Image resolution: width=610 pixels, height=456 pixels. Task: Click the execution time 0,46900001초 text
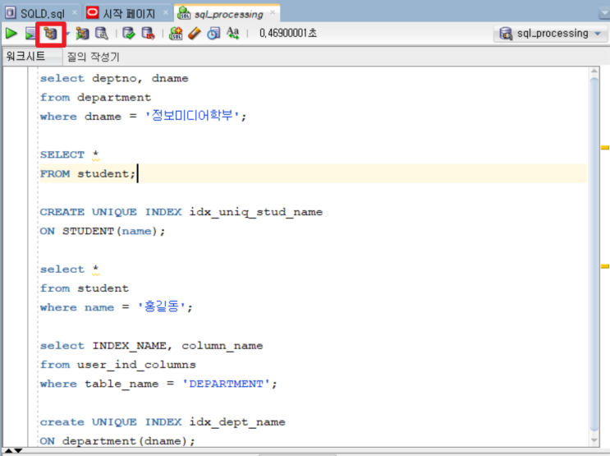(x=288, y=33)
